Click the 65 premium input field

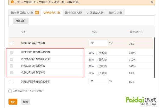(x=98, y=81)
